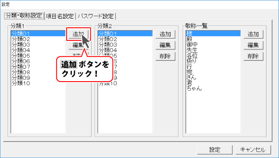Select 分類03 in the 分類2 list
Screen dimensions: 279x158
pyautogui.click(x=125, y=45)
